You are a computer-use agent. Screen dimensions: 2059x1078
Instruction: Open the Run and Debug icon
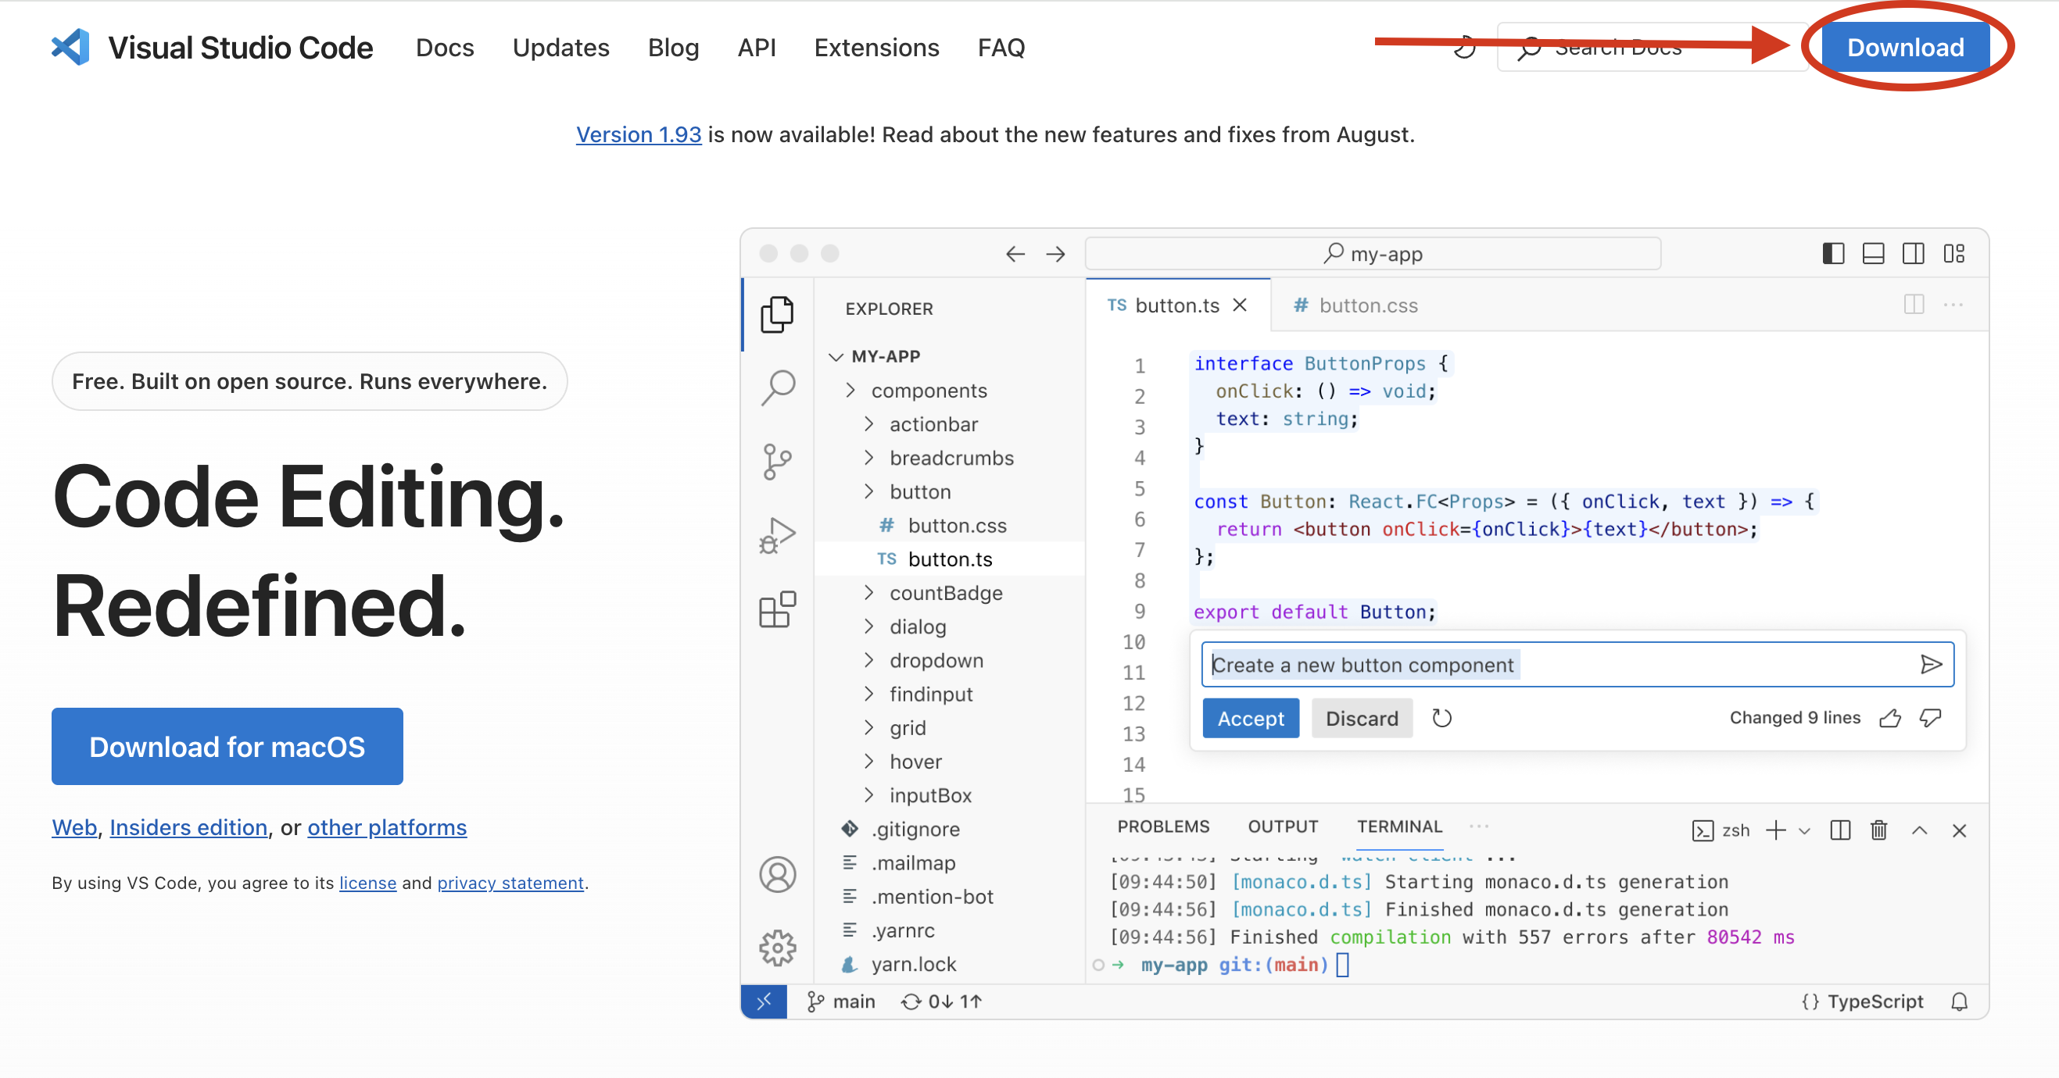(x=777, y=534)
